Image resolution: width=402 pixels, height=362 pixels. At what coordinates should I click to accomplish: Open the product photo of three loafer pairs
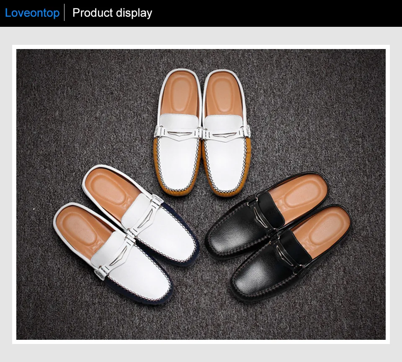pos(201,194)
